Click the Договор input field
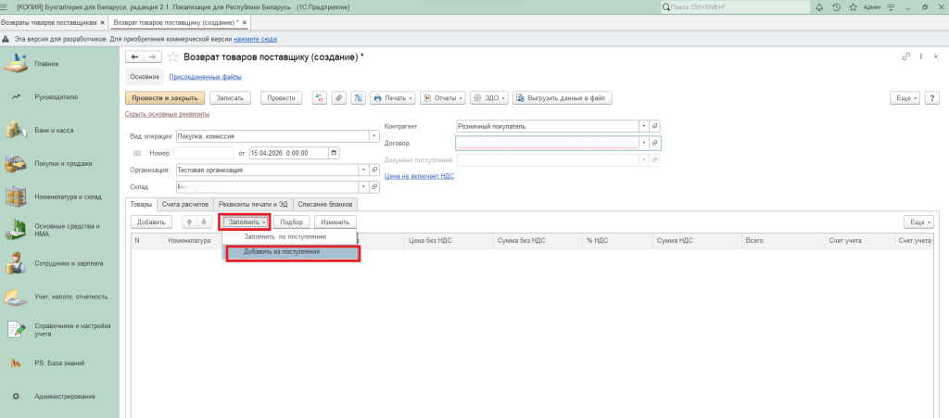 click(x=547, y=144)
